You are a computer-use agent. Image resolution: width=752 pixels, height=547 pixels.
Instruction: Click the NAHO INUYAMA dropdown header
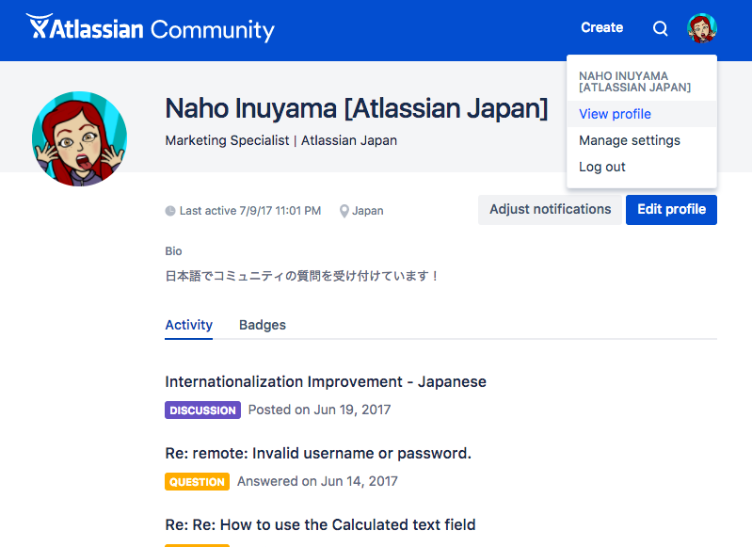[x=634, y=82]
